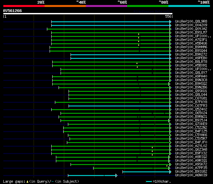213x184 pixels.
Task: Select hit label UniRef100_B9IG82
Action: tap(191, 172)
